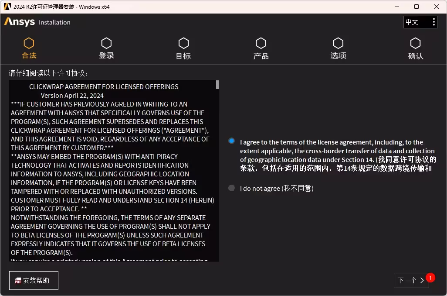Click the 产品 hexagon step icon
Viewport: 447px width, 296px height.
click(x=261, y=43)
